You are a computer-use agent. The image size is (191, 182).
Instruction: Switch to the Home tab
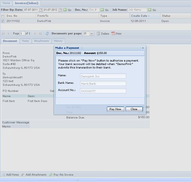point(6,3)
